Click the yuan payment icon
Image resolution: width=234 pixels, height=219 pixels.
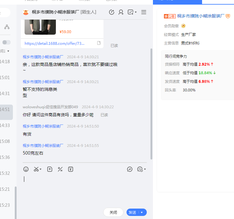point(71,169)
